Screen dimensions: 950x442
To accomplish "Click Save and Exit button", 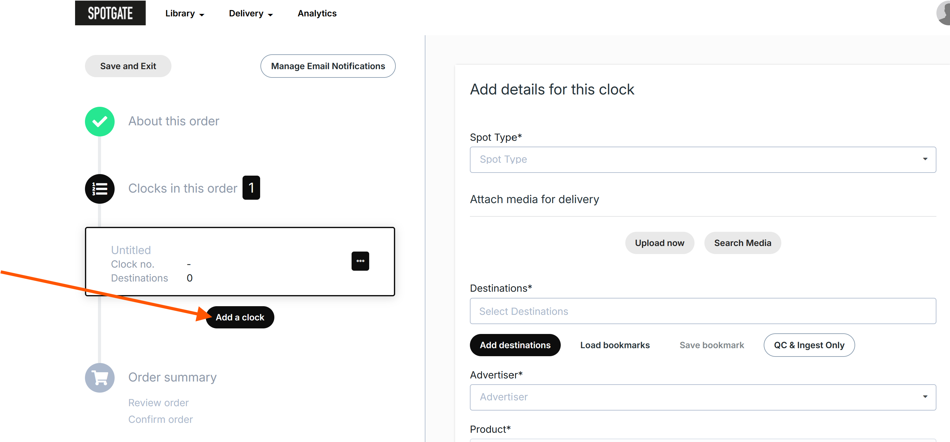I will [x=128, y=66].
